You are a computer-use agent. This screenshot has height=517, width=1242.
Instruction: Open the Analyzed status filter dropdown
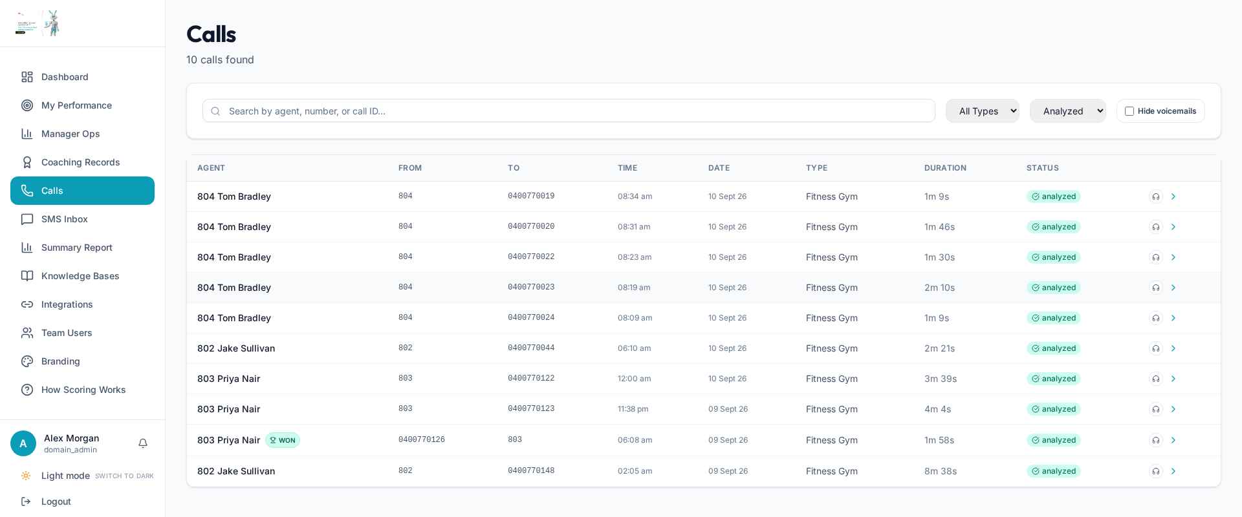tap(1067, 111)
